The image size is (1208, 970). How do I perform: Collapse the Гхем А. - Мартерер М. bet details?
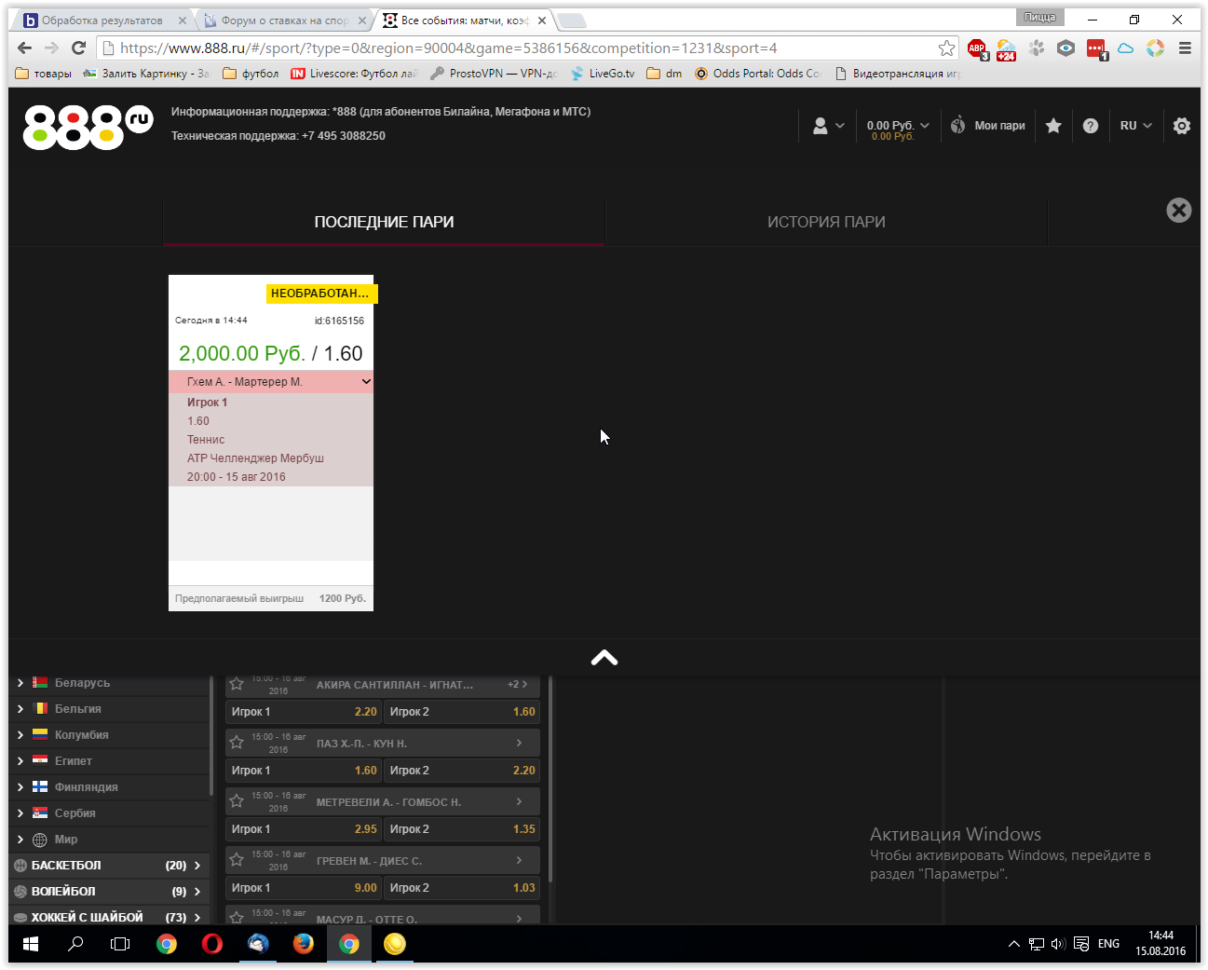point(366,382)
